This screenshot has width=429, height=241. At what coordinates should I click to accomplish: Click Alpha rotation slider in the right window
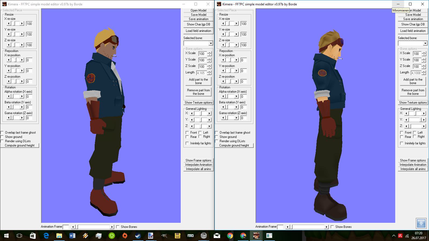[x=230, y=96]
